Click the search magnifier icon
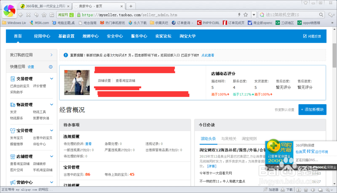 tap(321, 15)
